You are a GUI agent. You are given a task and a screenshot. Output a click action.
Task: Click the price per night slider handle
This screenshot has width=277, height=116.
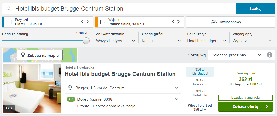(x=86, y=41)
